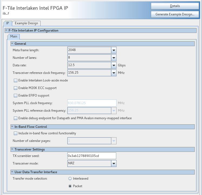This screenshot has height=195, width=202.
Task: Switch to the Example Design tab
Action: (x=27, y=23)
